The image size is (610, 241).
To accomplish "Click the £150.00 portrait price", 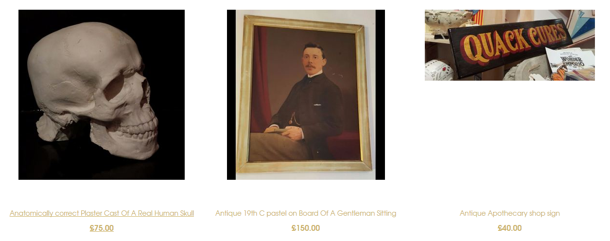I will (x=306, y=228).
